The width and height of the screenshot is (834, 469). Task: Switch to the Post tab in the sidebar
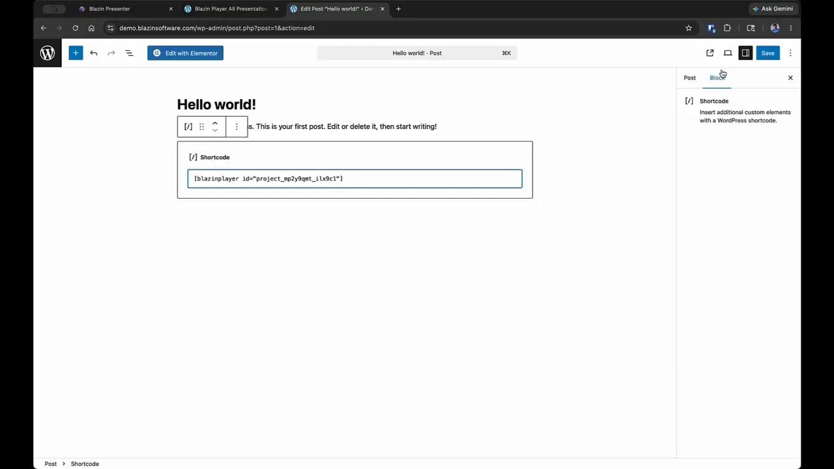[689, 78]
